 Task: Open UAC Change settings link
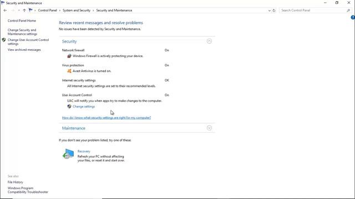(84, 107)
